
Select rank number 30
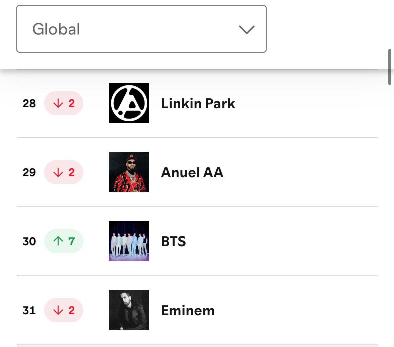tap(29, 241)
